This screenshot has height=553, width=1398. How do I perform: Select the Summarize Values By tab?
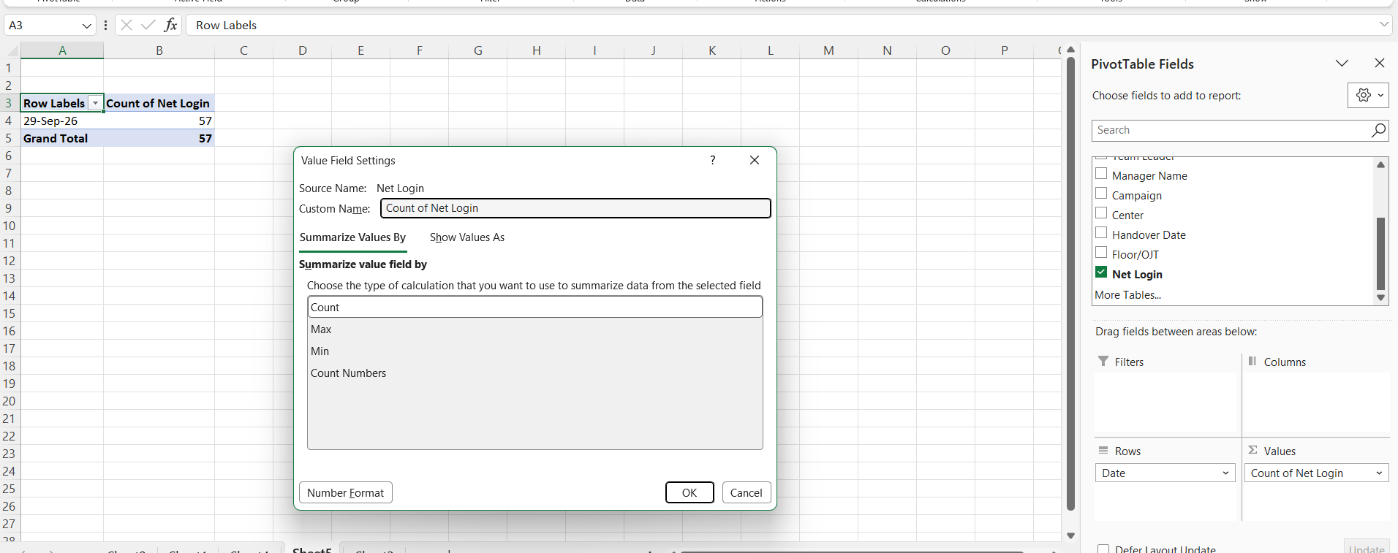click(x=352, y=237)
